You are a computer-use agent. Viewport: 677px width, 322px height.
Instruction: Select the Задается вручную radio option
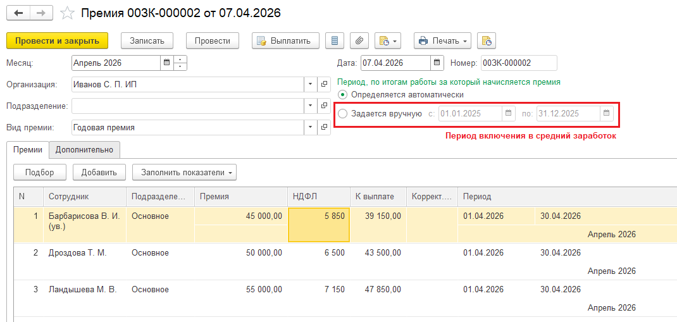(343, 114)
